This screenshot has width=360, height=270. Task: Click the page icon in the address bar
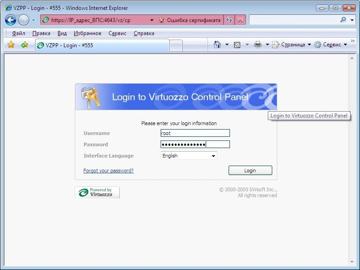click(45, 20)
